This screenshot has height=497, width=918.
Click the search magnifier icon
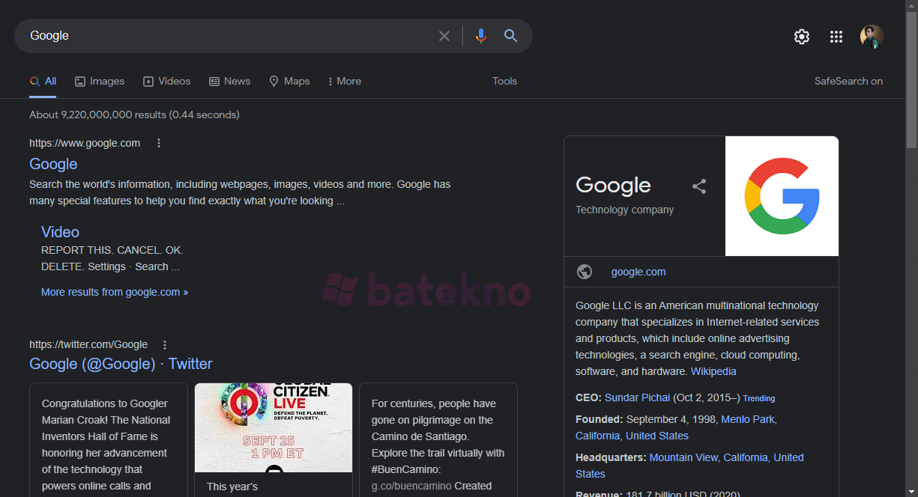point(510,35)
